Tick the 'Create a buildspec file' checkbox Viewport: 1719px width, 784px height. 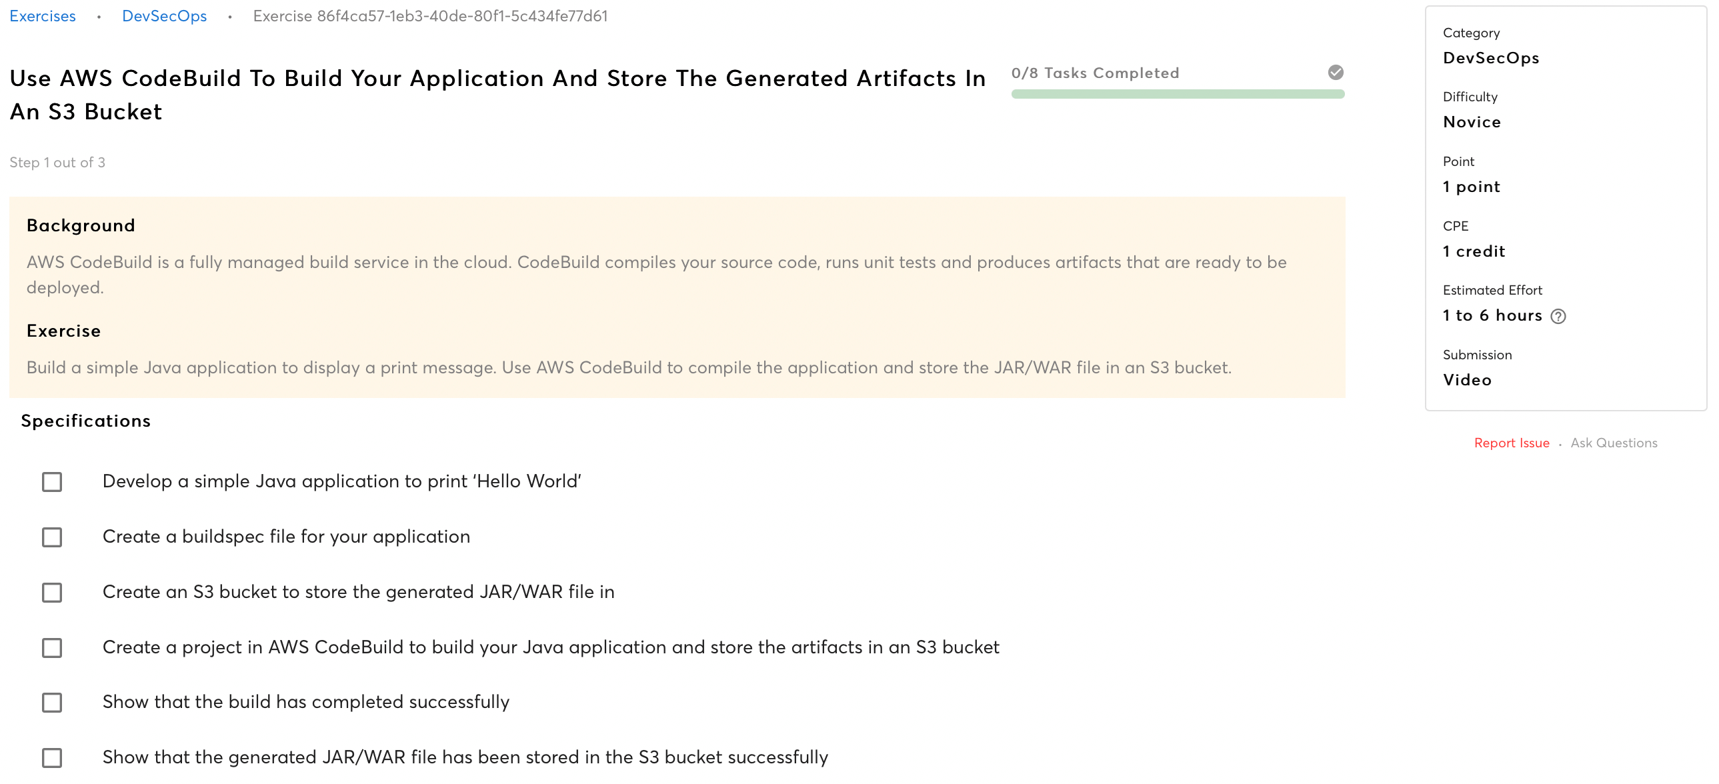click(x=52, y=537)
